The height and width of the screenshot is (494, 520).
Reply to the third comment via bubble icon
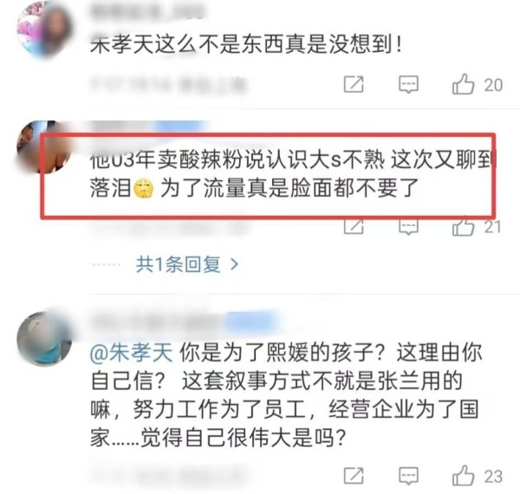click(x=408, y=476)
